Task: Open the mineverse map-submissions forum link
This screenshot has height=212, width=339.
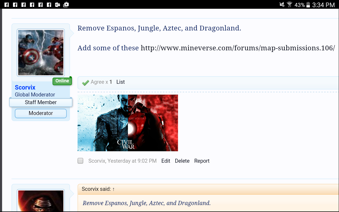Action: pyautogui.click(x=238, y=48)
